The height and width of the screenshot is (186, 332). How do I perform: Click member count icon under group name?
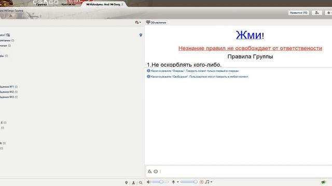11,16
